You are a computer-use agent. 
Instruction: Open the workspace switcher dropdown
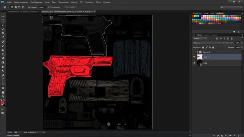(231, 7)
